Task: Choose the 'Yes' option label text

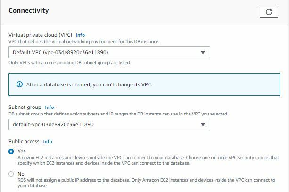Action: click(x=22, y=152)
